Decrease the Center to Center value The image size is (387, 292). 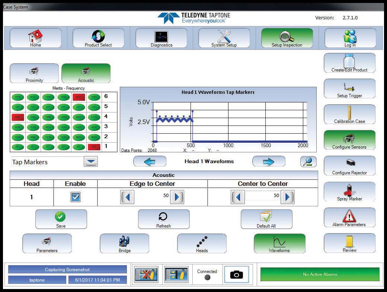(238, 197)
